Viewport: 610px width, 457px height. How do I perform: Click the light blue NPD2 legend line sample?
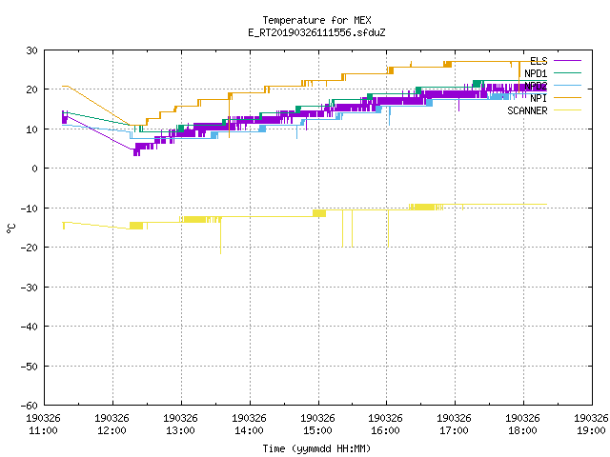[x=567, y=85]
